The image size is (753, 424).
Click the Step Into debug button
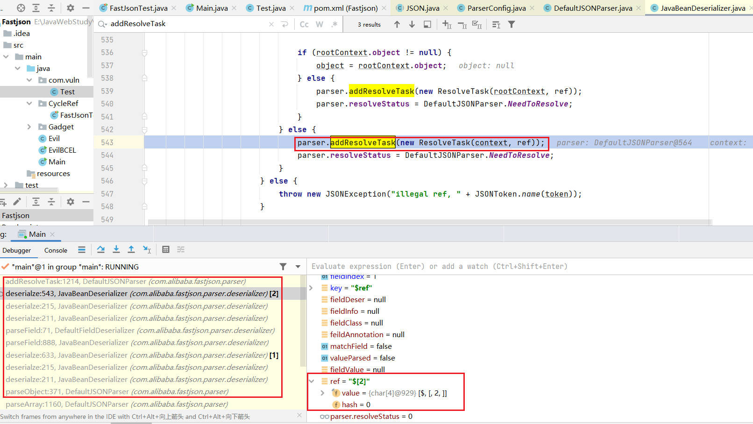coord(116,249)
